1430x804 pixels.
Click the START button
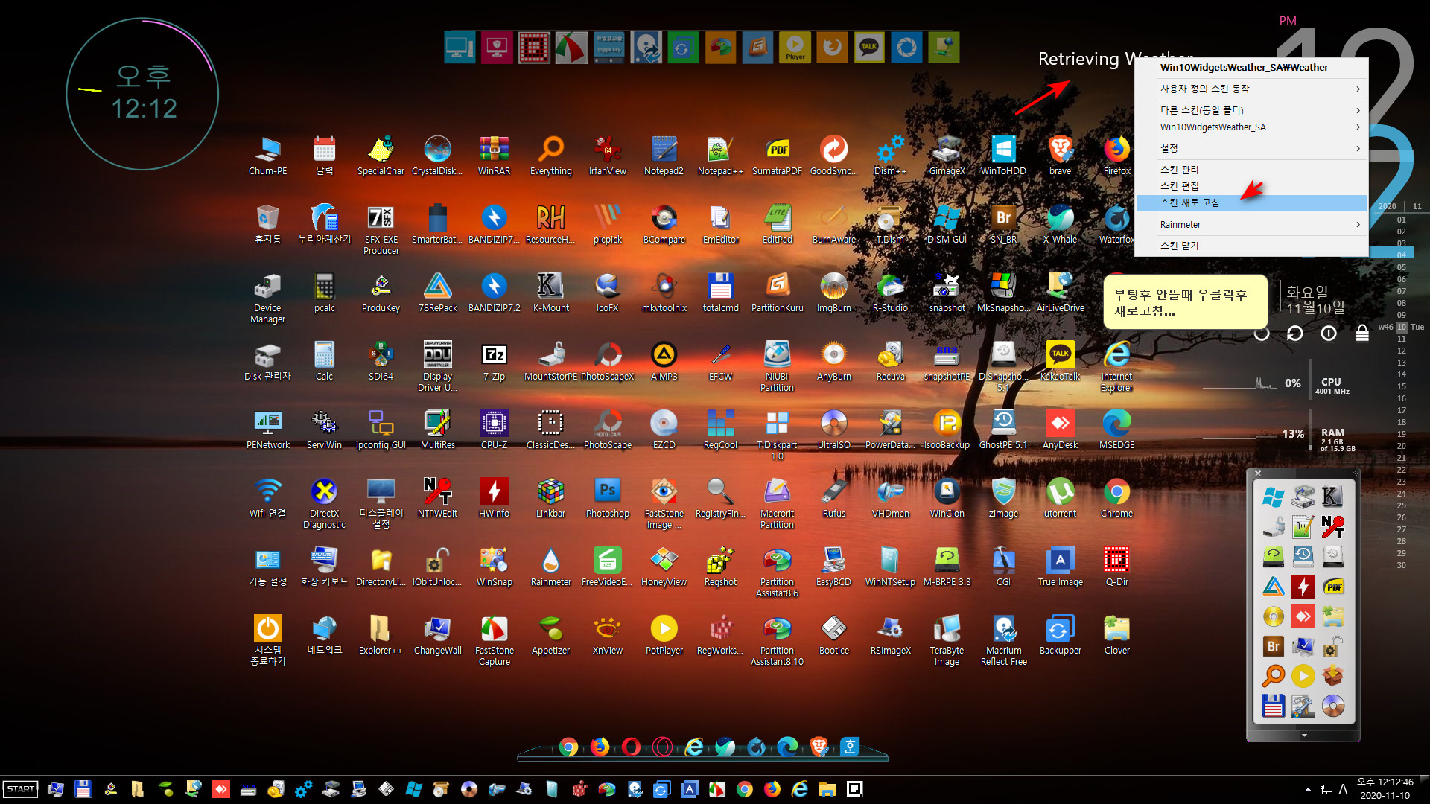pyautogui.click(x=21, y=789)
